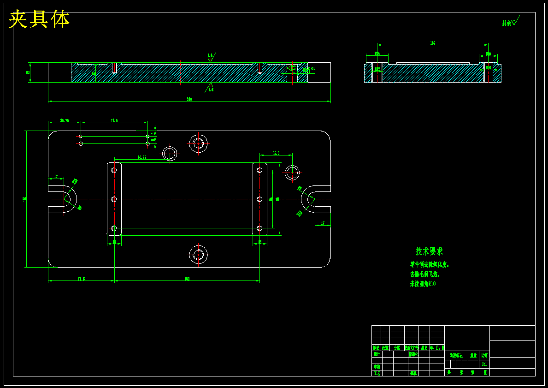The width and height of the screenshot is (548, 388).
Task: Select the 1.6 roughness symbol below the section view
Action: tap(210, 88)
